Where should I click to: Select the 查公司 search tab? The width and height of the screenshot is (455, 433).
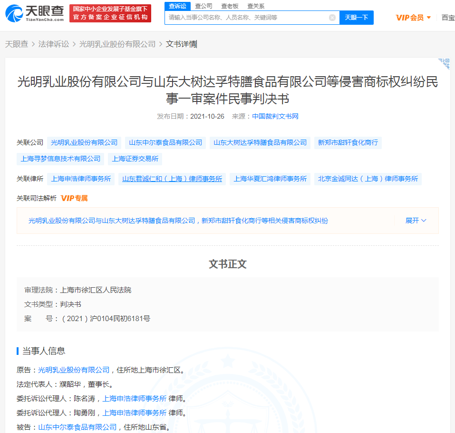point(203,6)
